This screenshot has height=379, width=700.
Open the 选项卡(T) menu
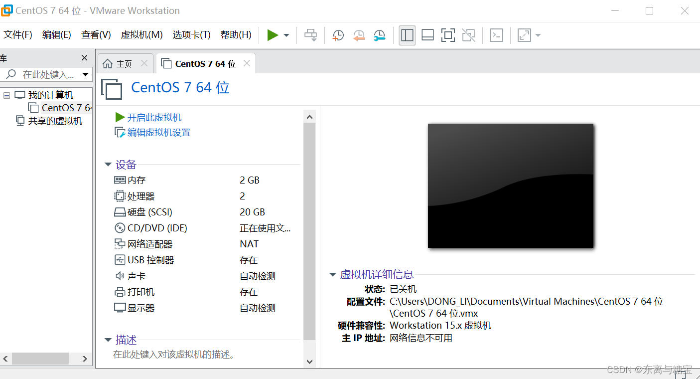point(192,35)
